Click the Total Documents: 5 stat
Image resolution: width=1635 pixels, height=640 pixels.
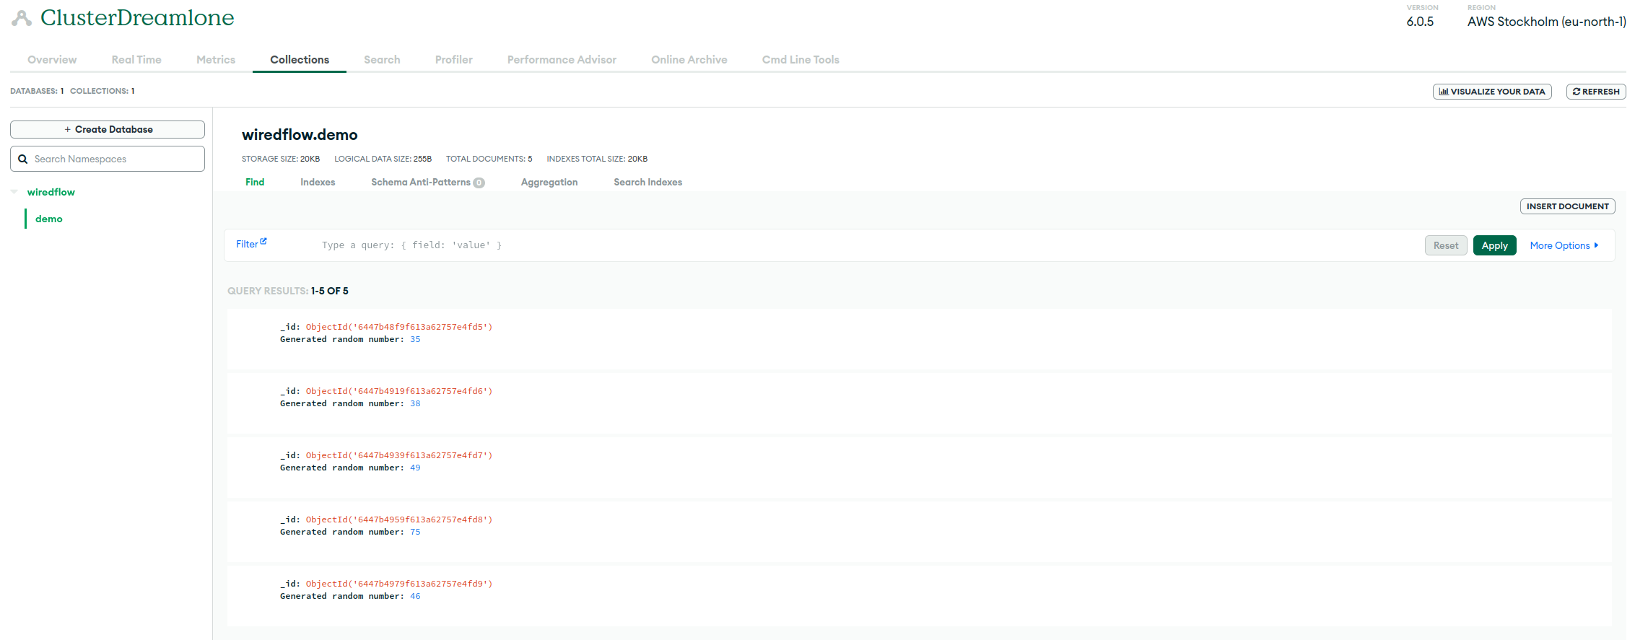[489, 159]
